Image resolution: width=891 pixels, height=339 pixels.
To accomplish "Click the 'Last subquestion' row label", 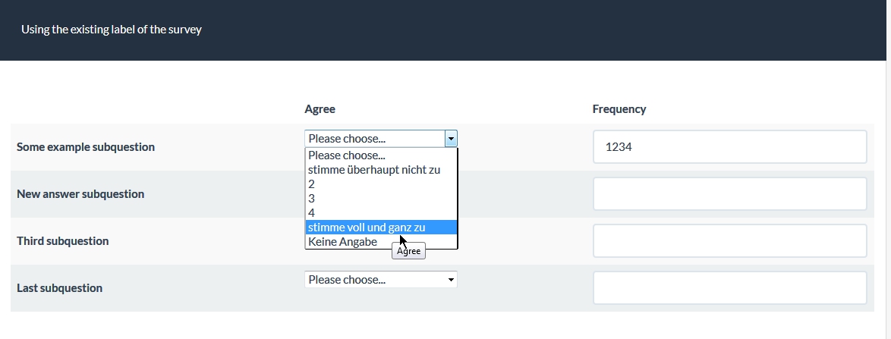I will [59, 288].
